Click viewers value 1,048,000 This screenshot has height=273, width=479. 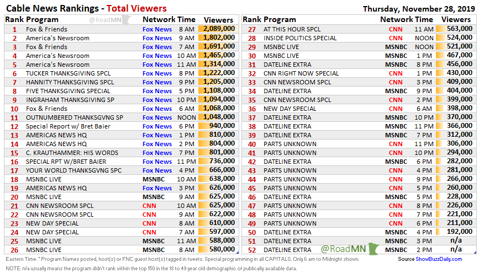[x=219, y=117]
